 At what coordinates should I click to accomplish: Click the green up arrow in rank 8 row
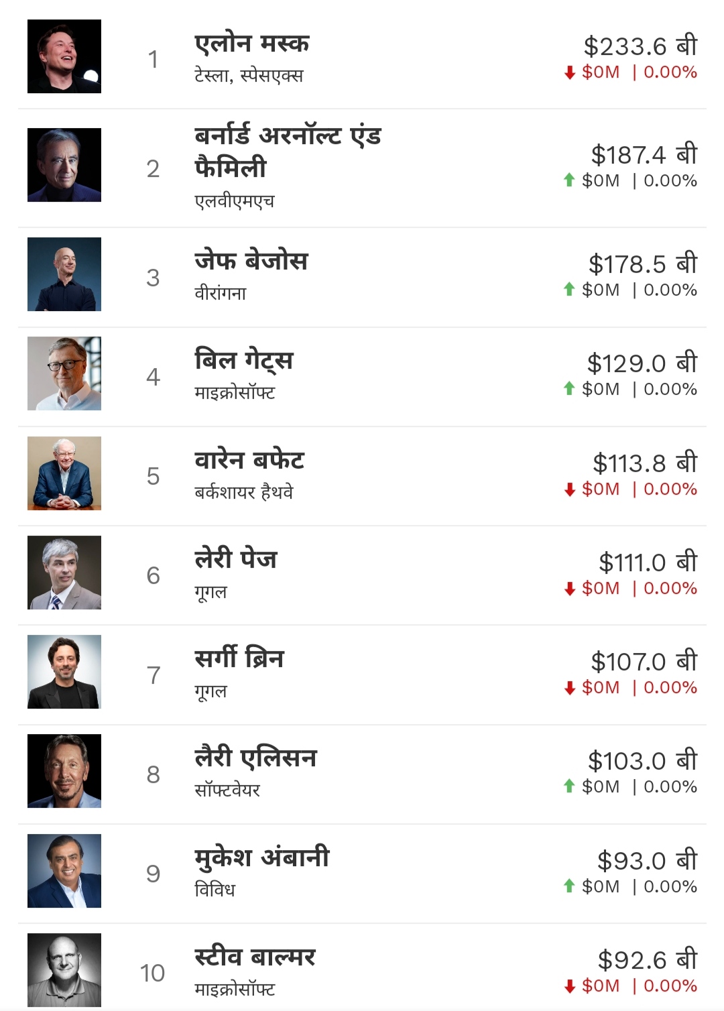[x=570, y=786]
